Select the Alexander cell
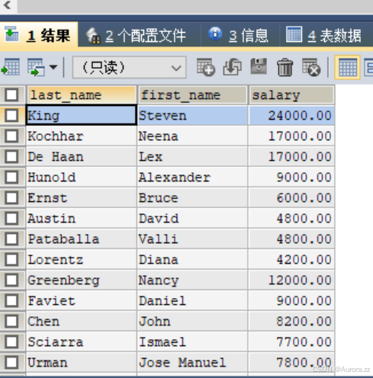The height and width of the screenshot is (378, 373). pyautogui.click(x=192, y=178)
